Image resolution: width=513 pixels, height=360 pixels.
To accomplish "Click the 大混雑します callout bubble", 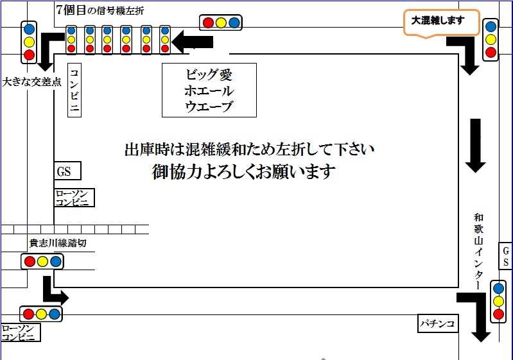I will coord(441,23).
